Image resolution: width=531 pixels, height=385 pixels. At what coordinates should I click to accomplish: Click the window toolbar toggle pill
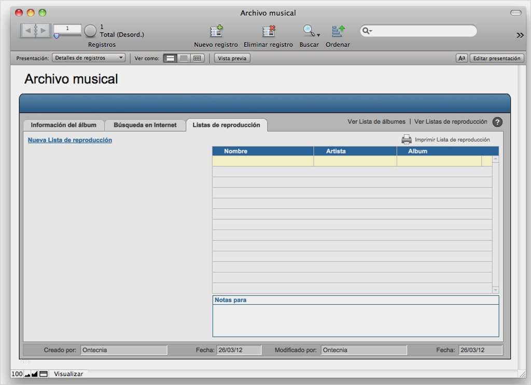pos(516,13)
